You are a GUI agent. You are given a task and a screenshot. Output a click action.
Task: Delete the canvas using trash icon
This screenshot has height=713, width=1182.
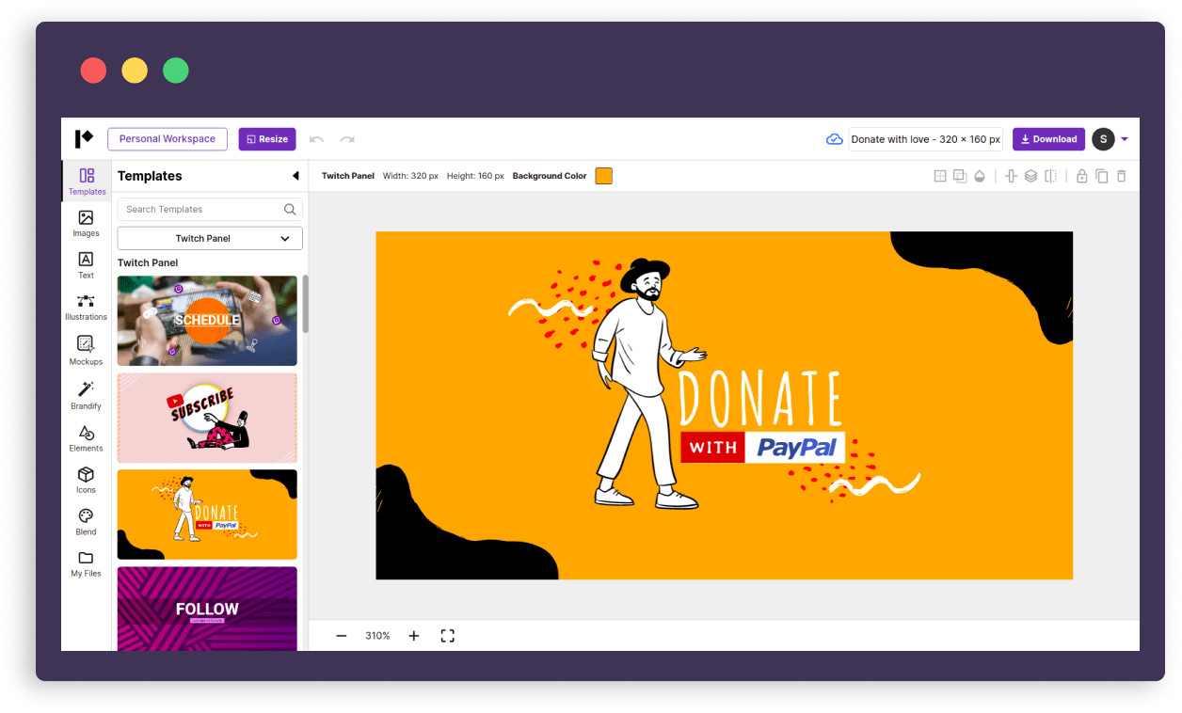click(x=1121, y=175)
